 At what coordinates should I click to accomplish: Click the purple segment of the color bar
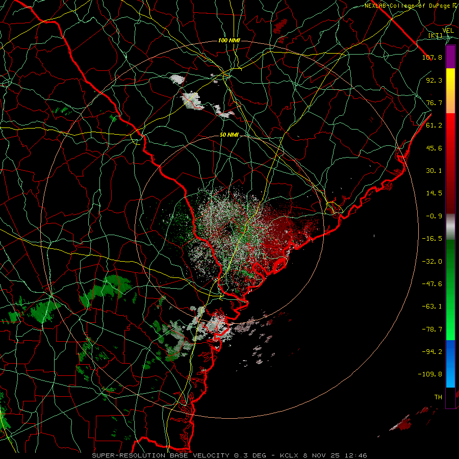click(450, 57)
